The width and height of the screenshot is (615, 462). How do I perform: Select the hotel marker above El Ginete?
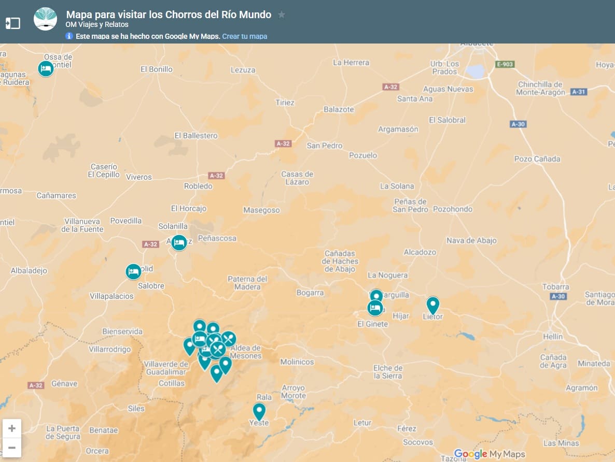coord(375,308)
